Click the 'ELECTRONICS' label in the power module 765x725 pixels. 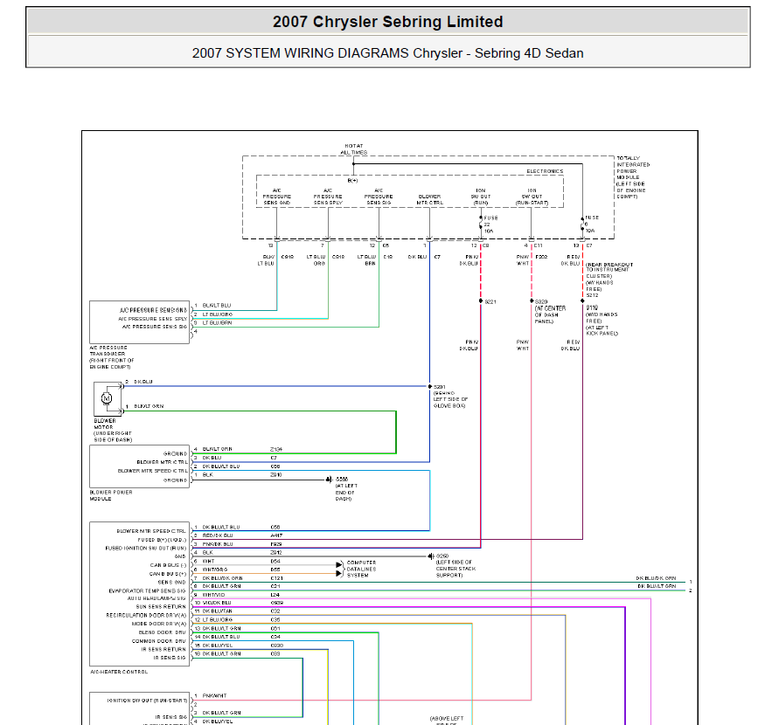pos(545,171)
